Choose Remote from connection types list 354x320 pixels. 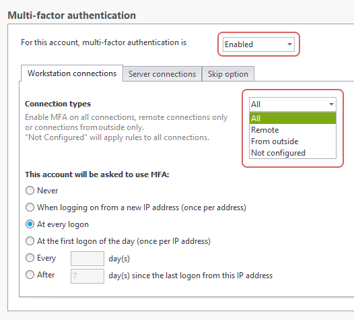[293, 130]
